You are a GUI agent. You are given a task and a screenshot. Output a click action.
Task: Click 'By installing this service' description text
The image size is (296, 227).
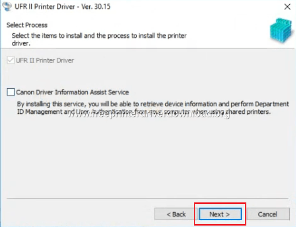[x=153, y=108]
